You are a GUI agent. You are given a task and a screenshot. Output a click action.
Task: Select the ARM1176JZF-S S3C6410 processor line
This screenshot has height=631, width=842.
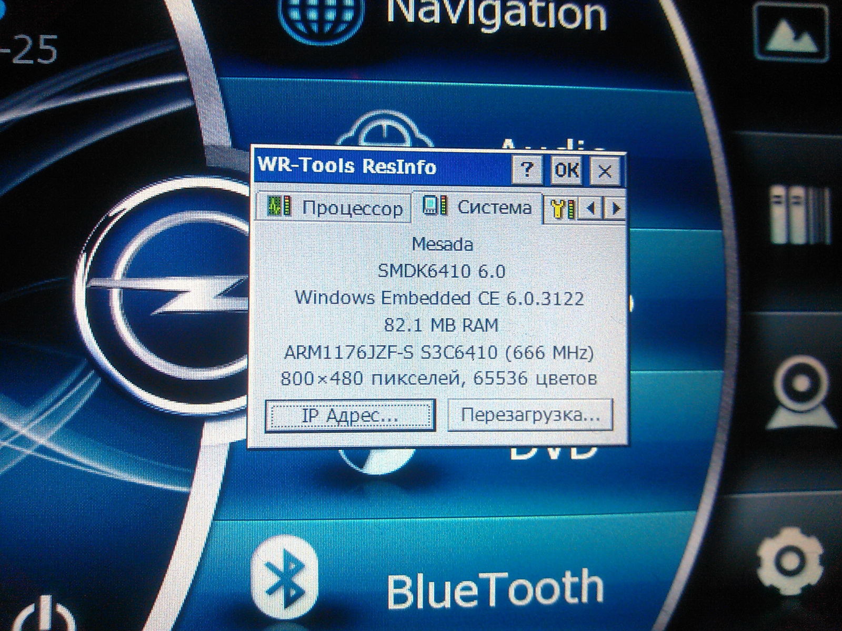439,352
